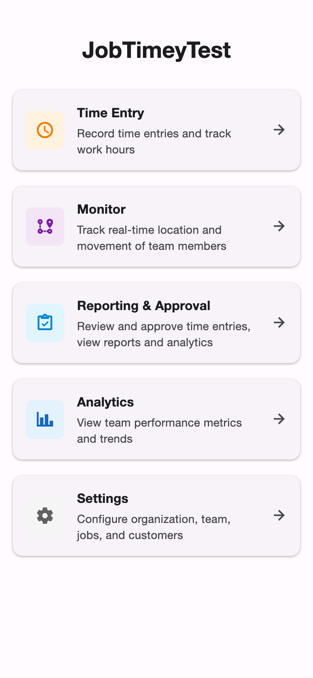Navigate to Reporting & Approval

(x=156, y=323)
